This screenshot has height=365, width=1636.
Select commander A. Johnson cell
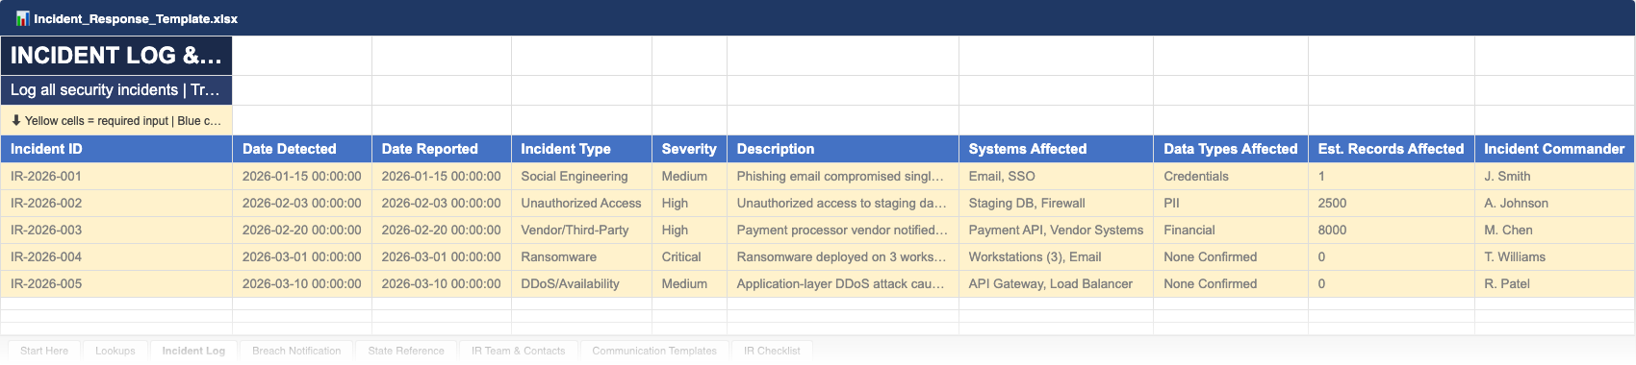1554,204
